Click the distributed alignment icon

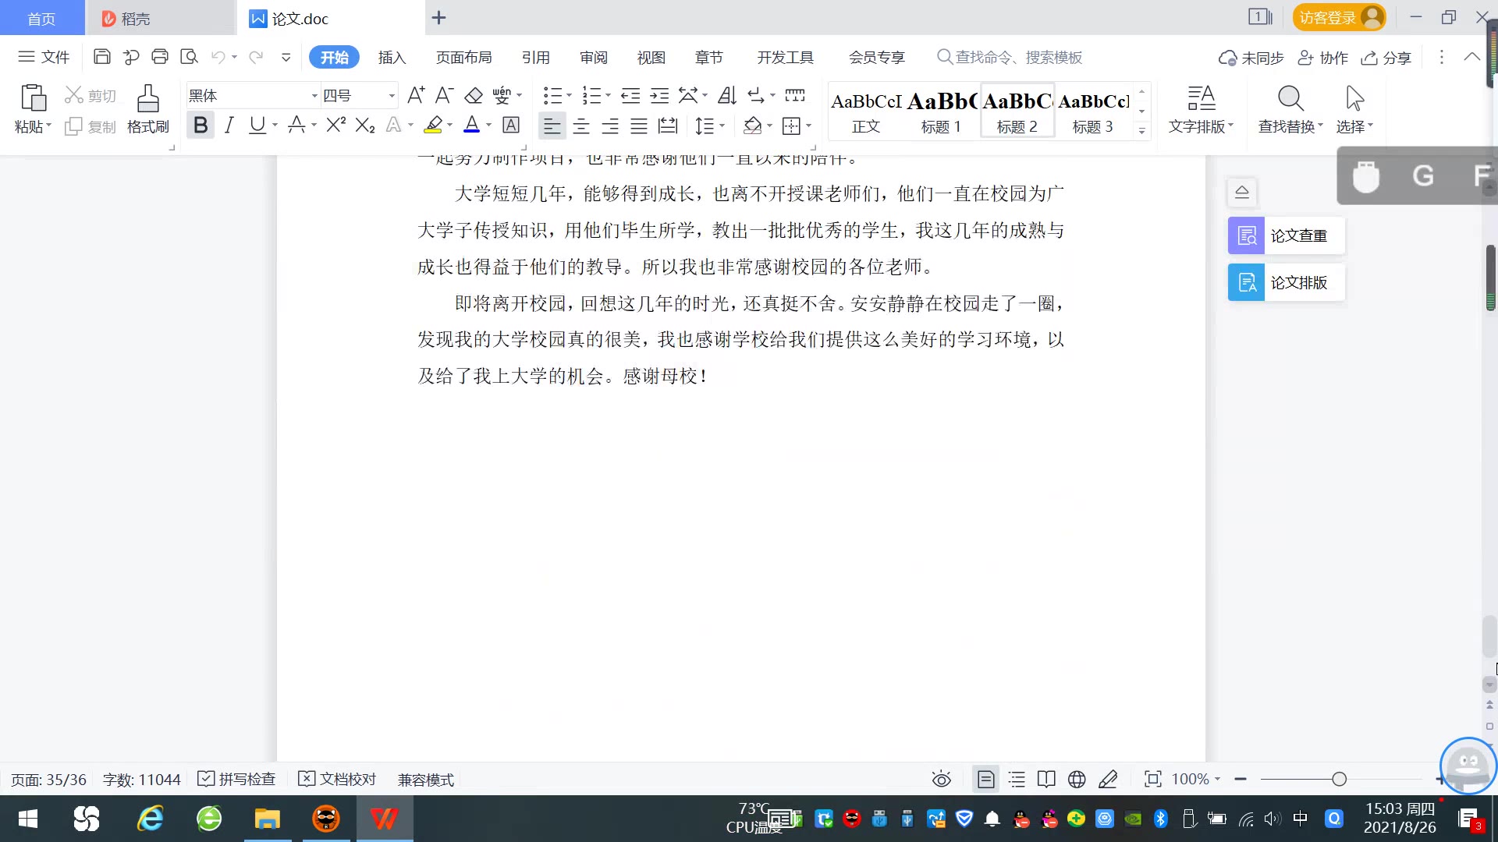668,126
